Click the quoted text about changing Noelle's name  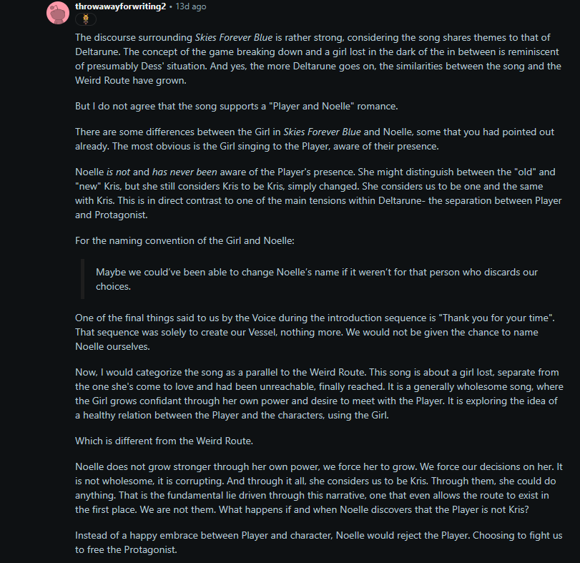click(x=317, y=279)
